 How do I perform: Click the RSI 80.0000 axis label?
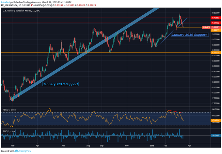(x=216, y=109)
